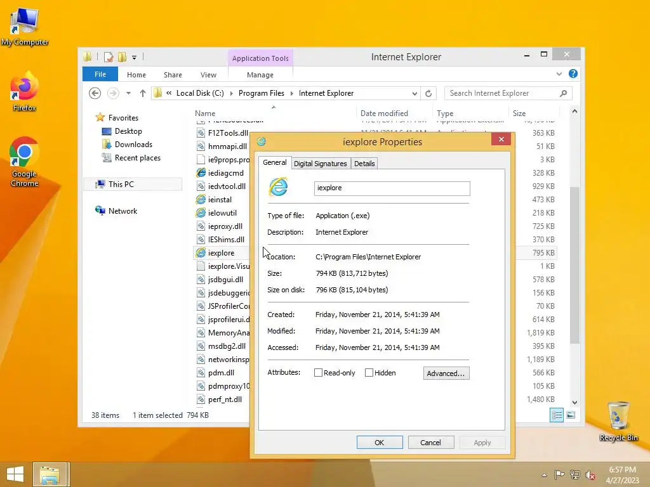Open the Customize Quick Access Toolbar dropdown
The image size is (650, 487).
point(135,58)
